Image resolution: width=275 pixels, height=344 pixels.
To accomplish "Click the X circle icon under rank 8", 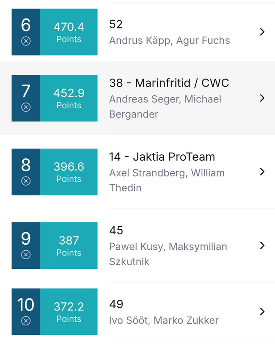I will 26,181.
